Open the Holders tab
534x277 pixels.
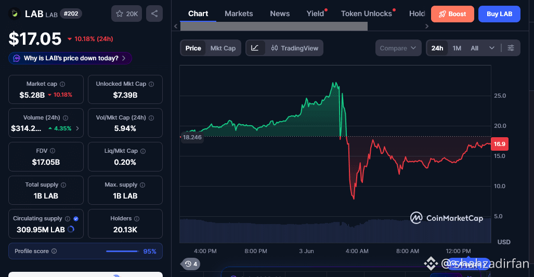click(417, 14)
